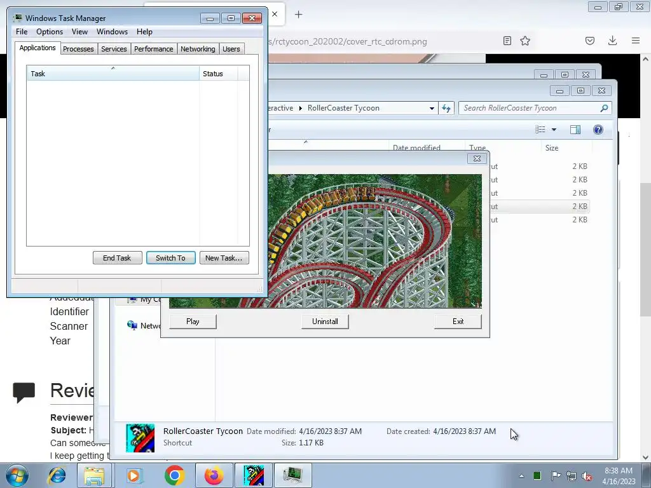Bookmark page with Firefox star icon
651x488 pixels.
pyautogui.click(x=525, y=41)
